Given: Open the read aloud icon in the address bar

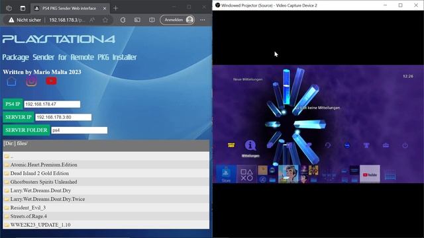Looking at the screenshot, I should pos(92,20).
